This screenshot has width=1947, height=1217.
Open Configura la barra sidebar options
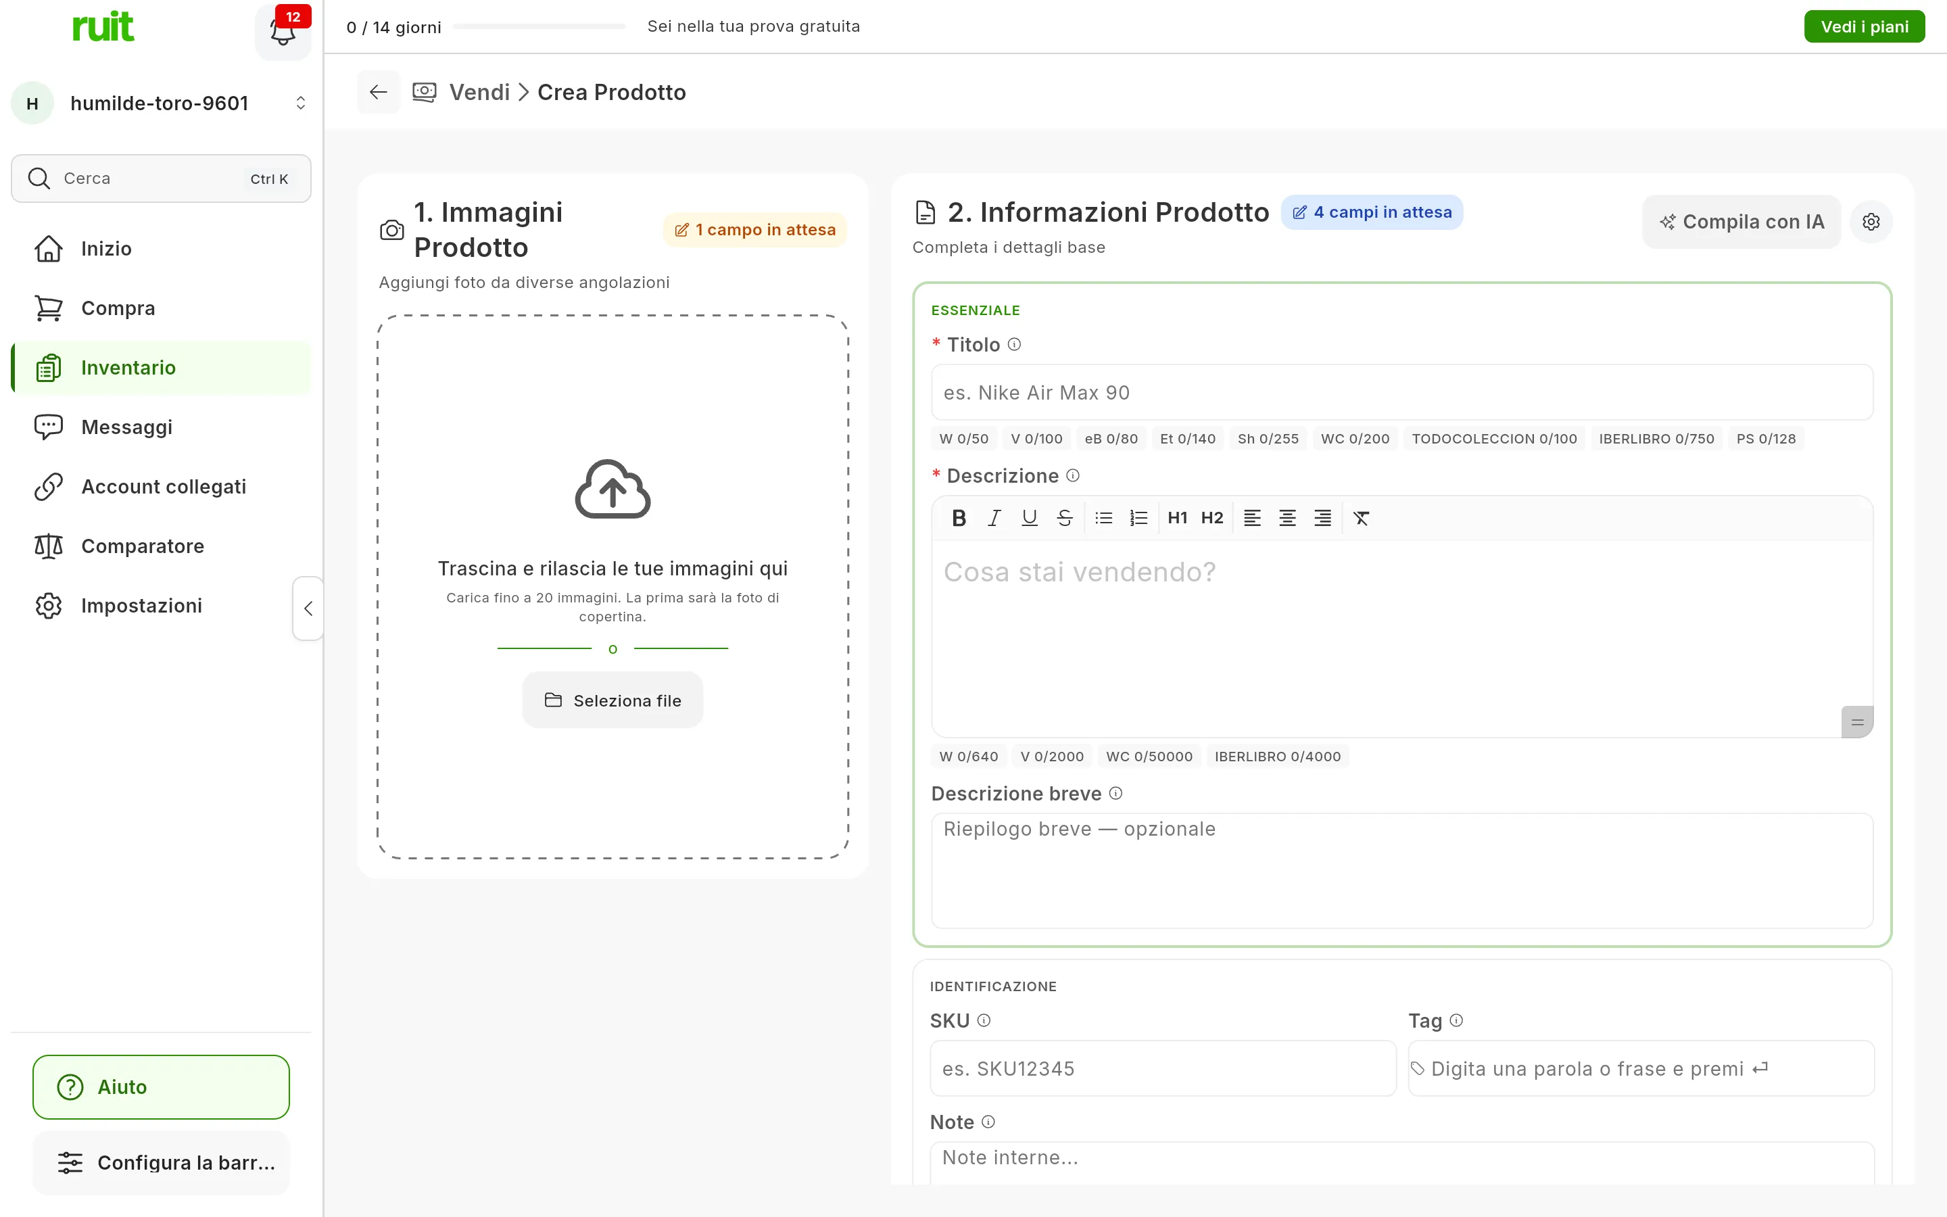point(161,1162)
